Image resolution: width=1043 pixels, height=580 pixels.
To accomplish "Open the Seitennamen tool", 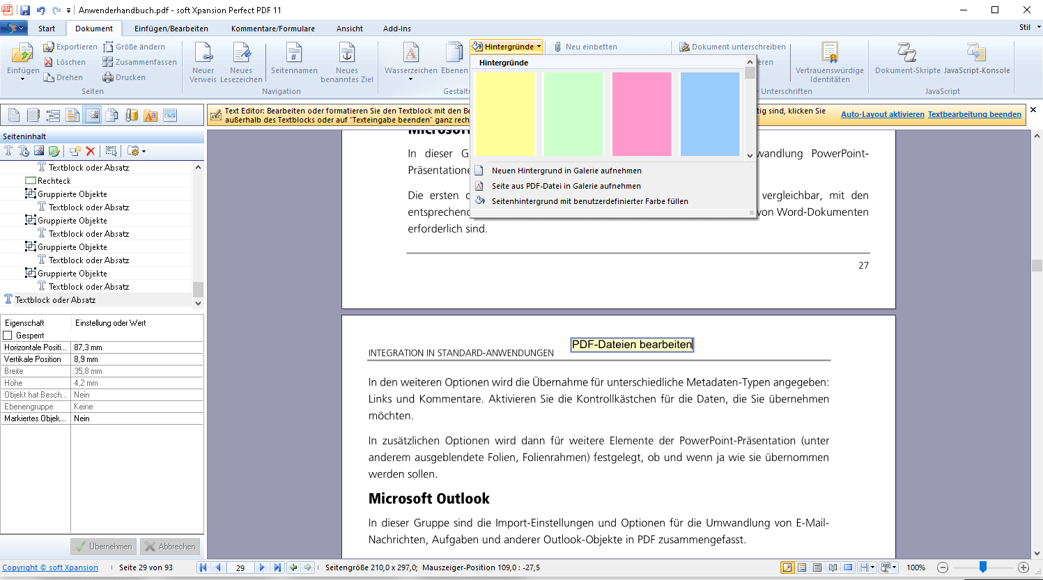I will (294, 59).
